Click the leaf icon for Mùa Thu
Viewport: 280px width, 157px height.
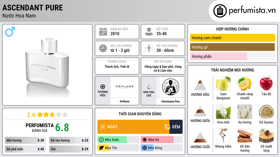point(101,148)
